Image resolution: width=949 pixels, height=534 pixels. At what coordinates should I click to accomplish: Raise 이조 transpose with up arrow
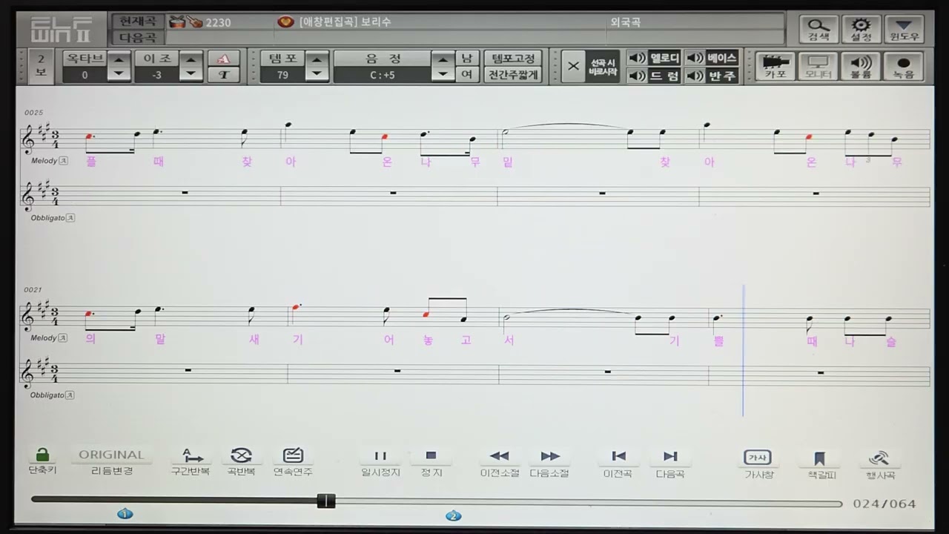(x=191, y=59)
